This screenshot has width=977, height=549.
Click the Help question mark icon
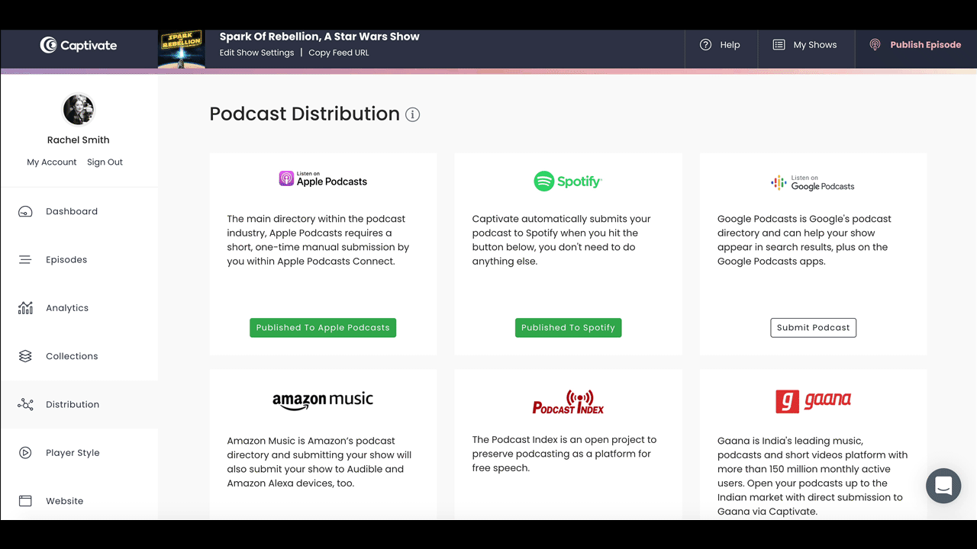point(705,44)
